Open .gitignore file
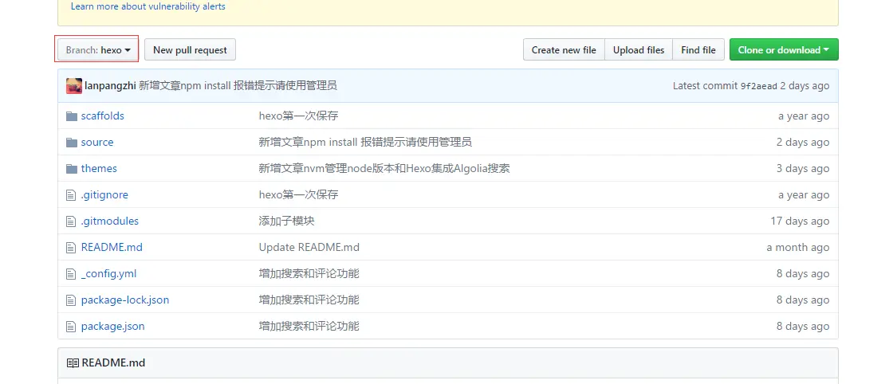The height and width of the screenshot is (384, 893). coord(104,194)
